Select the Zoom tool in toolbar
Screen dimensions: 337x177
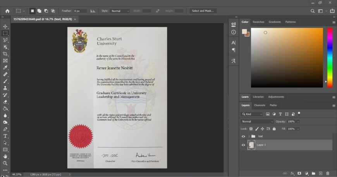point(5,163)
